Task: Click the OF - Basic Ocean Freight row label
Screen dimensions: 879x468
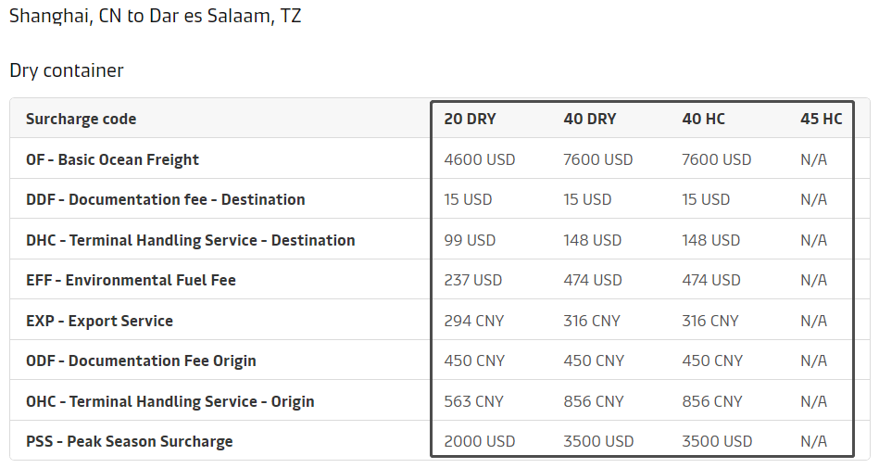Action: (112, 159)
